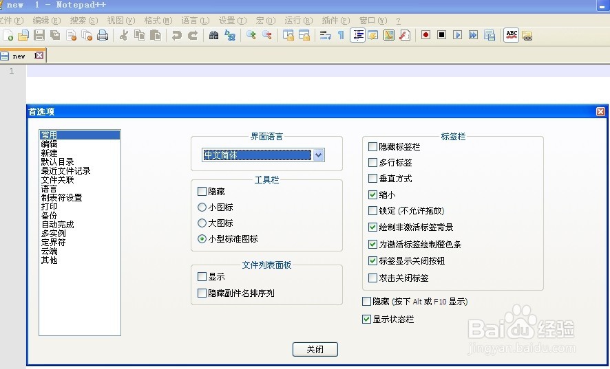Uncheck 为激活标签绘制橙色条 checkbox
Image resolution: width=610 pixels, height=369 pixels.
pyautogui.click(x=372, y=244)
